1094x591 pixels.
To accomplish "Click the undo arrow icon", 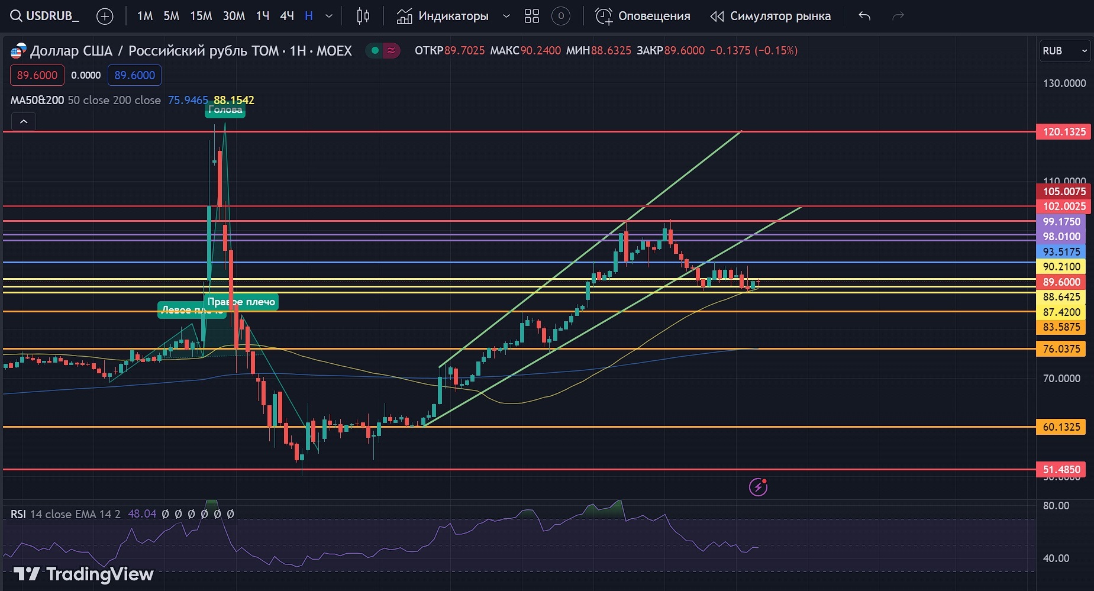I will coord(864,17).
